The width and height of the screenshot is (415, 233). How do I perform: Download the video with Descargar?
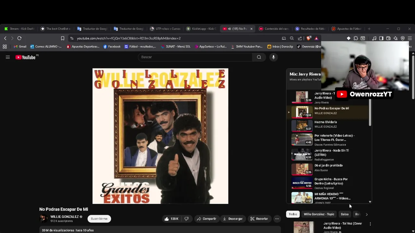233,219
